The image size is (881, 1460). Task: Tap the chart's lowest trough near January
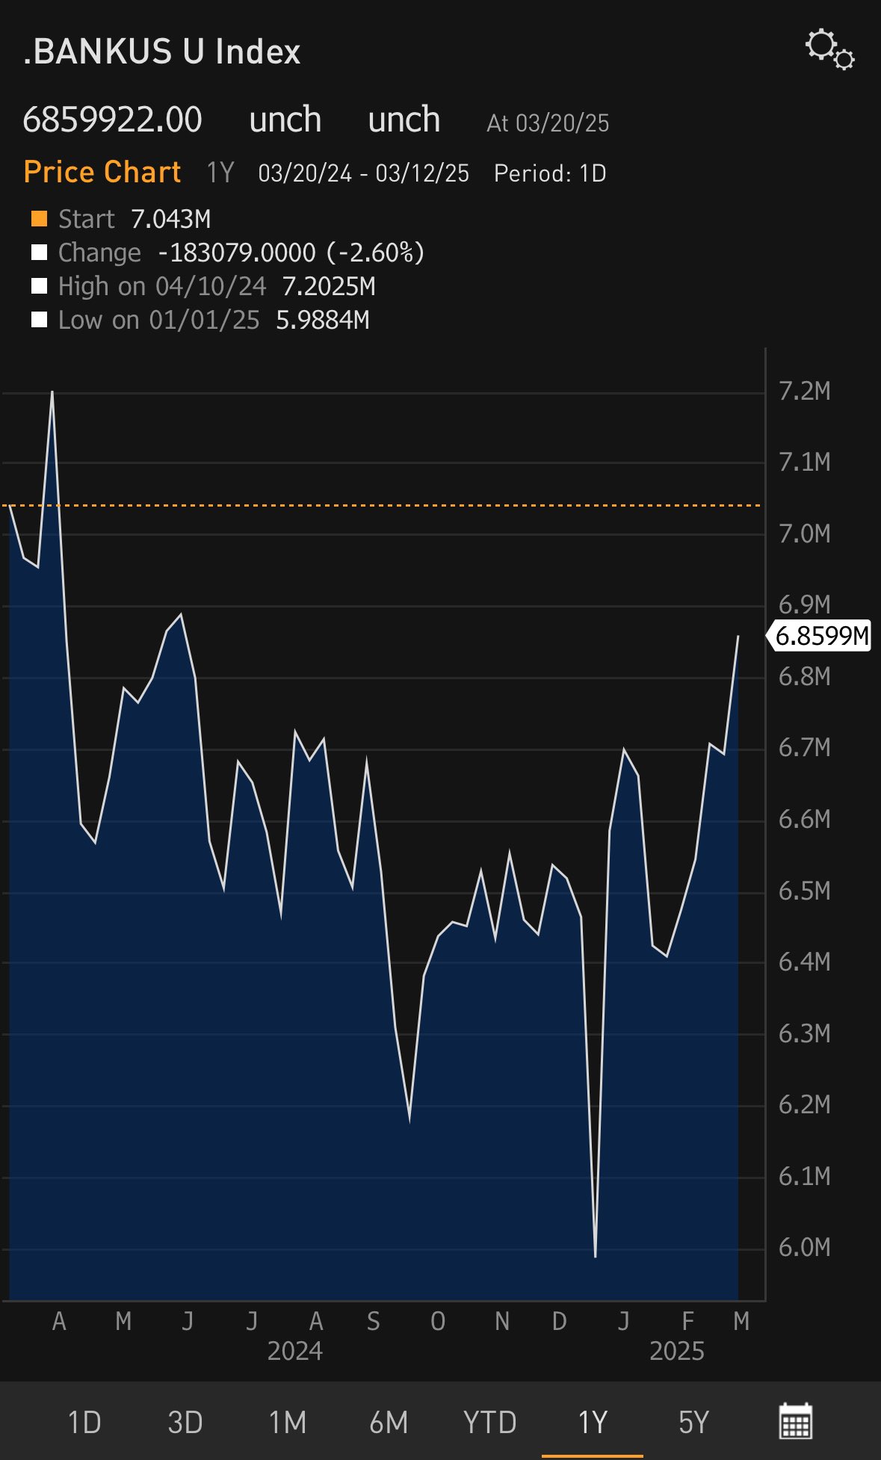[596, 1257]
